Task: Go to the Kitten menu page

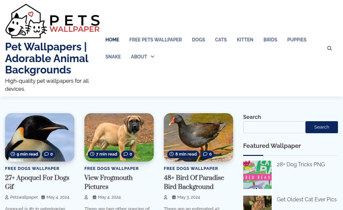Action: [245, 40]
